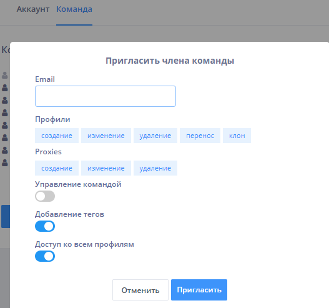Click the blue button behind the dialog

(x=6, y=216)
